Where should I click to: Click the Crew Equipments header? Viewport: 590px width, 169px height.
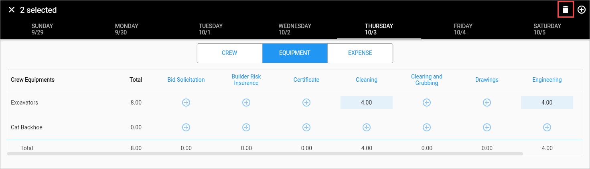point(32,80)
